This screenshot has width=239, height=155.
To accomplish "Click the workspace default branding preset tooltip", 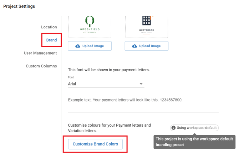I will tap(194, 142).
